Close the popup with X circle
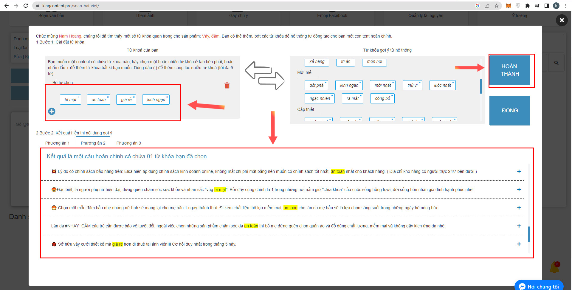 (x=562, y=20)
